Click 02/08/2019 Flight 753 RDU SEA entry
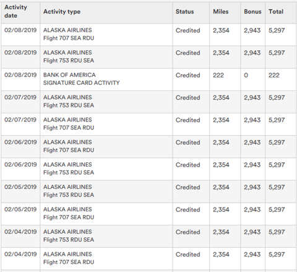Screen dimensions: 297x272 click(x=148, y=57)
